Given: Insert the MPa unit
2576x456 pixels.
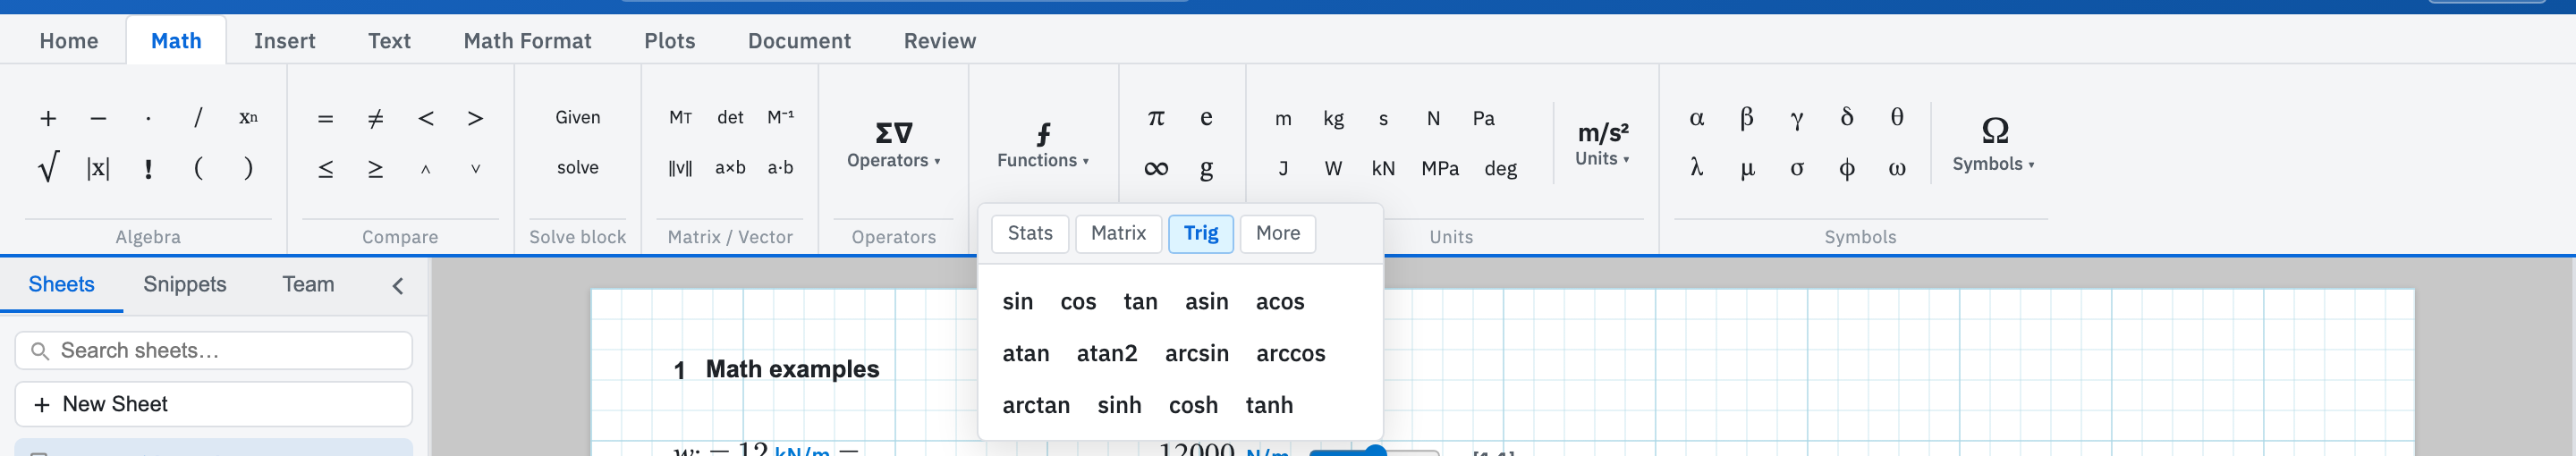Looking at the screenshot, I should (1440, 168).
